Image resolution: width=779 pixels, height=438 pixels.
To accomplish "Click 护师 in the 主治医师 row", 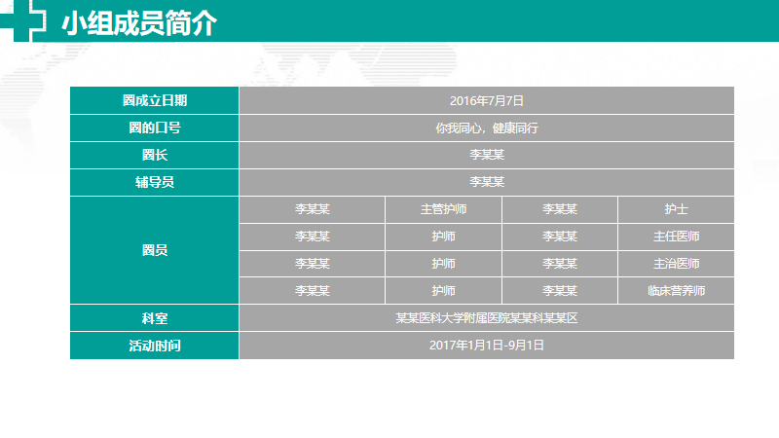I will click(x=443, y=263).
